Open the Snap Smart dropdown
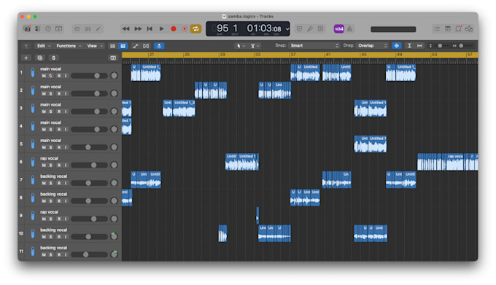Viewport: 496px width, 285px height. [x=314, y=46]
